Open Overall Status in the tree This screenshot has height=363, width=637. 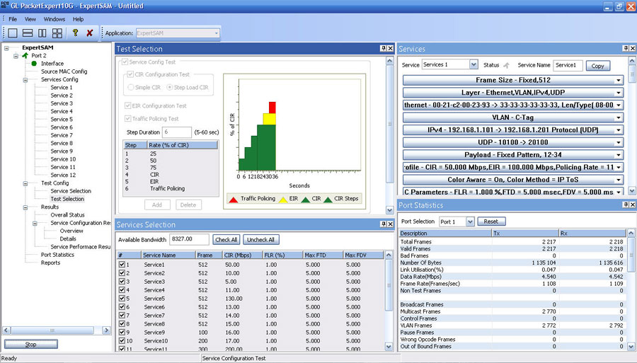pyautogui.click(x=67, y=215)
